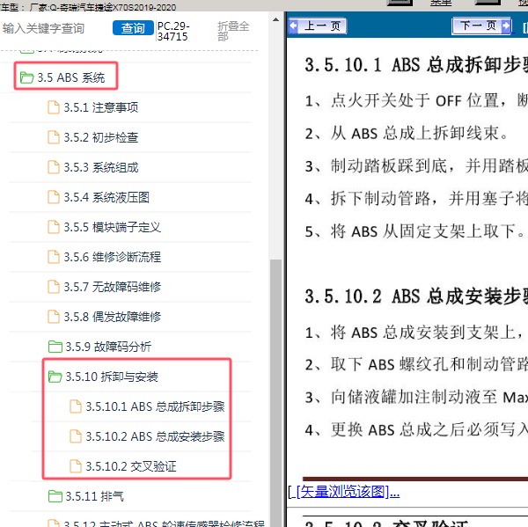The height and width of the screenshot is (527, 528).
Task: Click step 5、将 ABS 从固定支架上取下
Action: (415, 231)
